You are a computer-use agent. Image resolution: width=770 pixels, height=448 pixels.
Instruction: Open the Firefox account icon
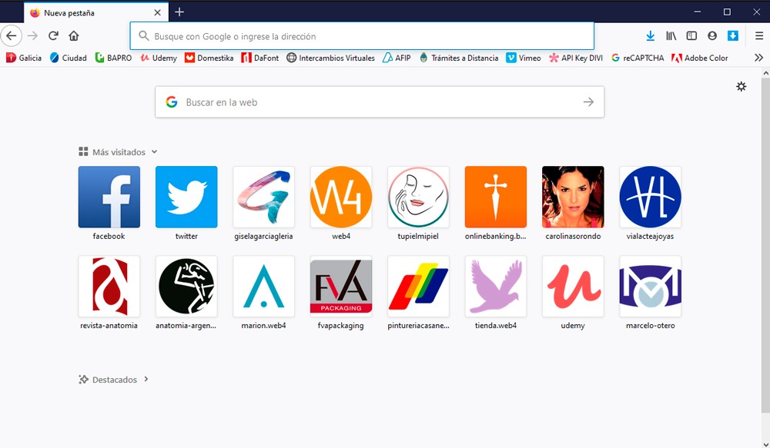pos(712,36)
